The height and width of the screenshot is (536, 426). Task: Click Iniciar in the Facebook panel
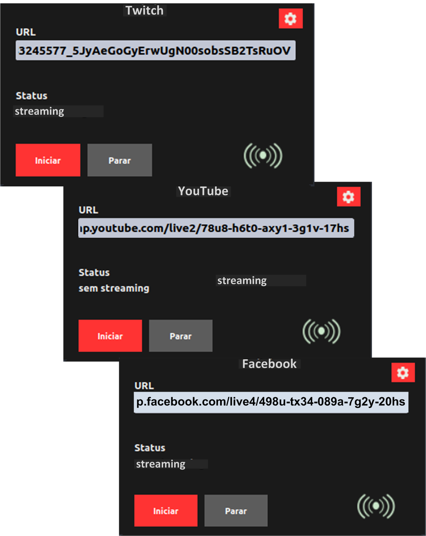tap(166, 511)
